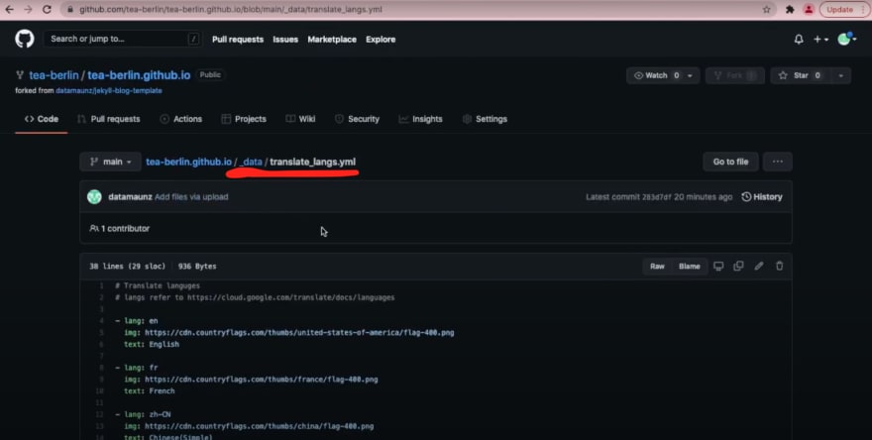Switch to the Insights tab
This screenshot has height=440, width=872.
420,119
